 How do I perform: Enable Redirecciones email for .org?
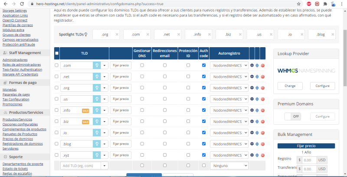click(165, 87)
